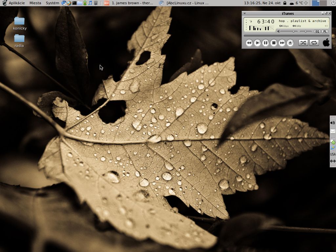Stop playback with the square stop button

click(274, 43)
